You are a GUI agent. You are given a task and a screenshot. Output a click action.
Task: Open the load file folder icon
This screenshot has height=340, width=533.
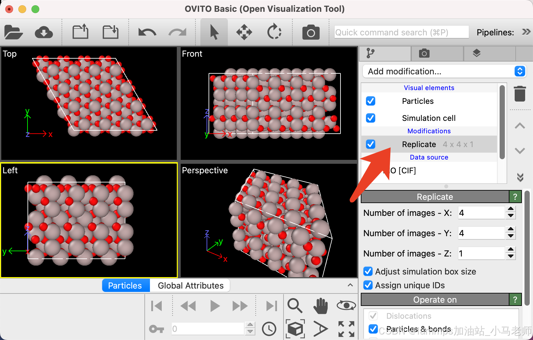tap(13, 32)
